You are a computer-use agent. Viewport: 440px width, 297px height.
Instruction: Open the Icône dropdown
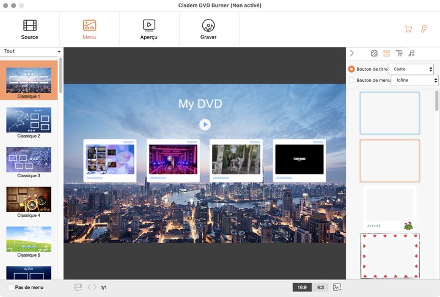(x=415, y=80)
